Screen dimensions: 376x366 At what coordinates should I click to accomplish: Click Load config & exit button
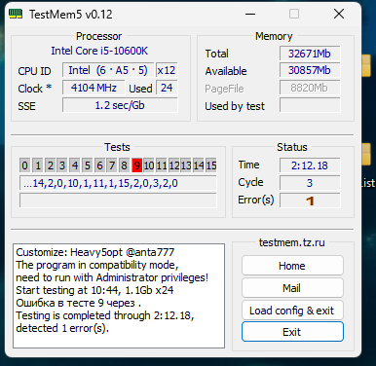click(292, 311)
